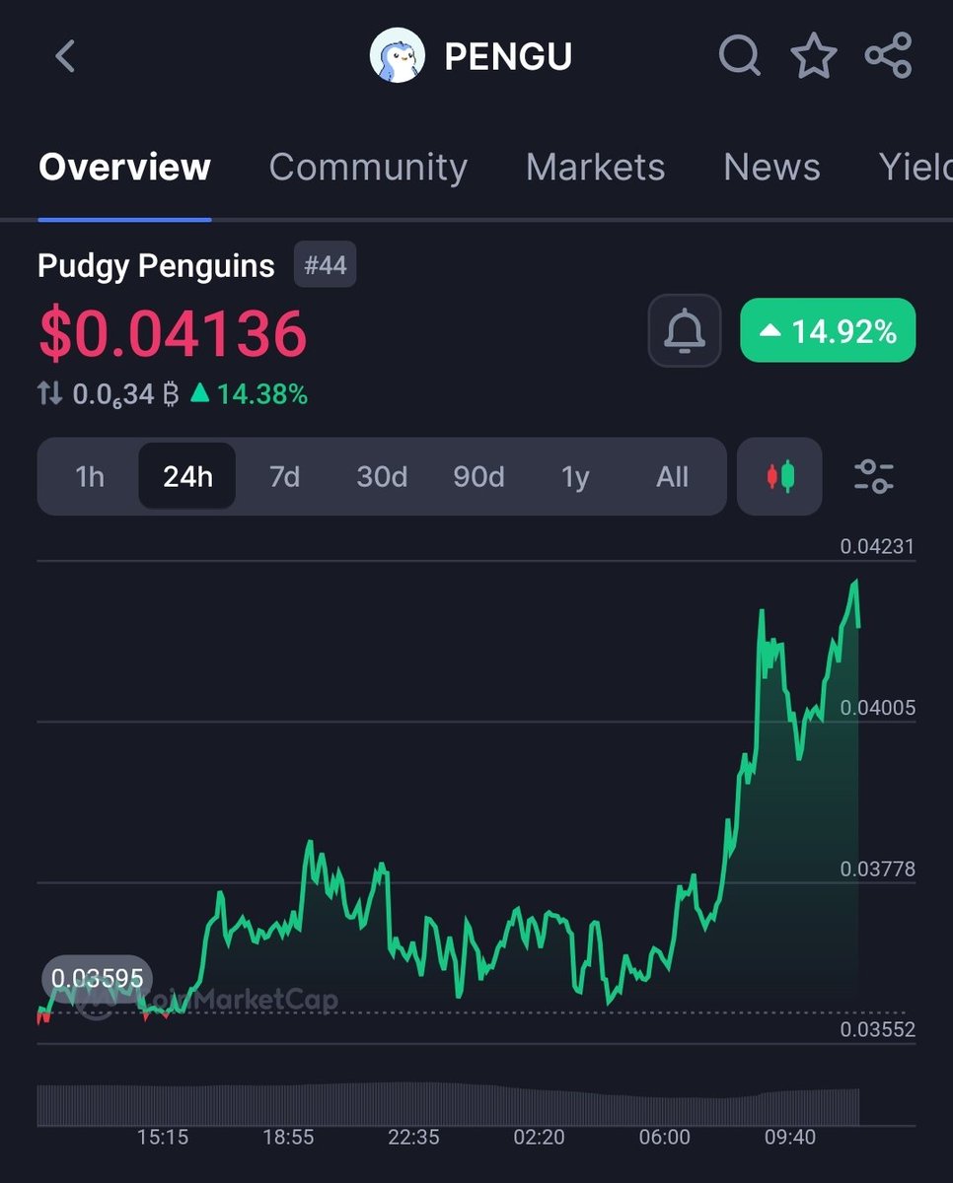
Task: Open the News tab
Action: coord(771,167)
